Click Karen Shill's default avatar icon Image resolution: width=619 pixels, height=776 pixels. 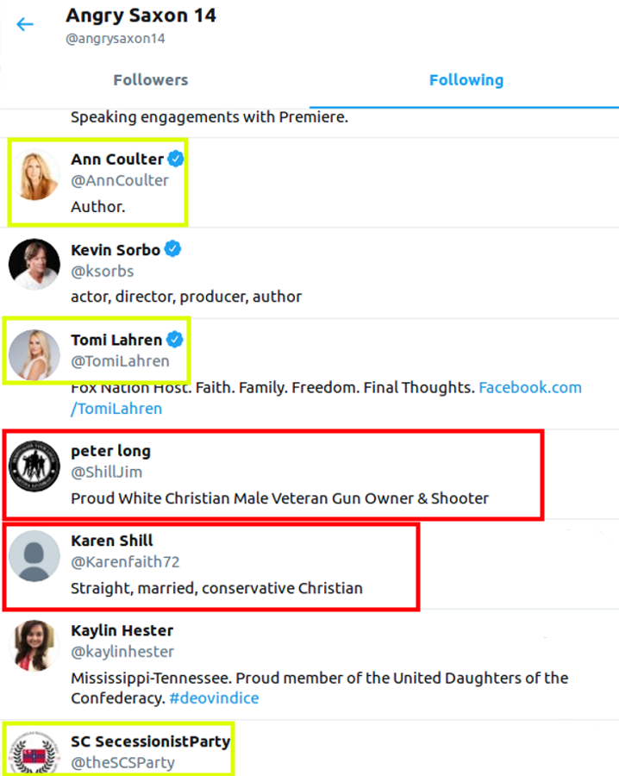[34, 556]
